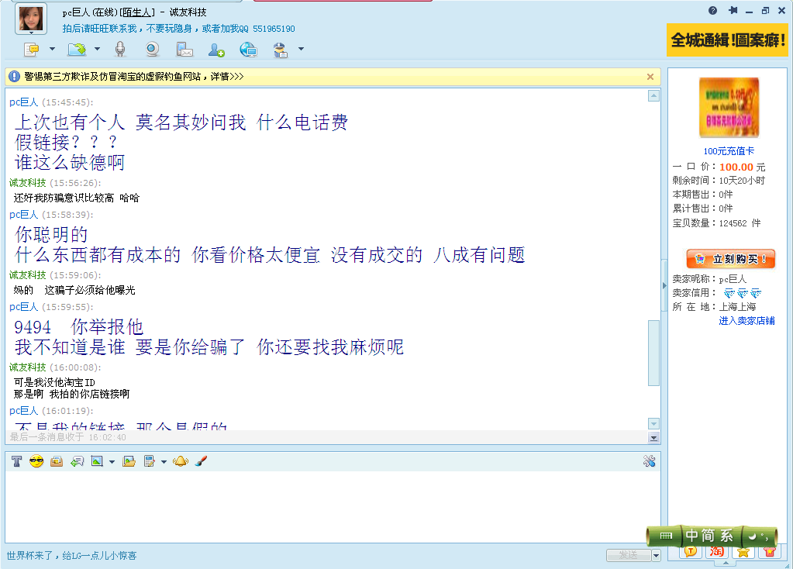
Task: Click the add contact icon
Action: coord(216,50)
